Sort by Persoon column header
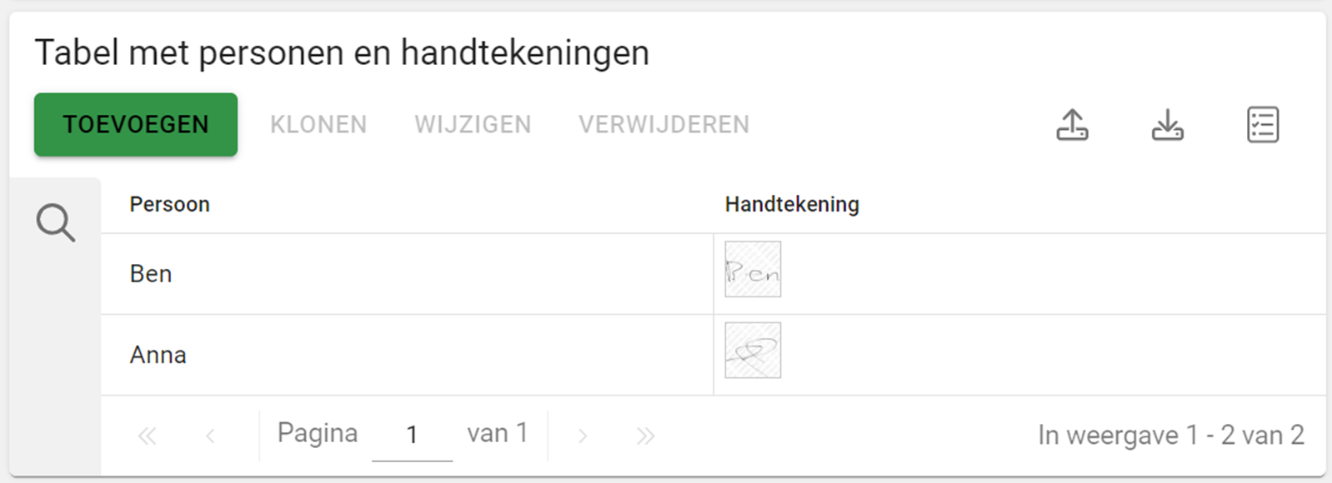 pyautogui.click(x=170, y=205)
